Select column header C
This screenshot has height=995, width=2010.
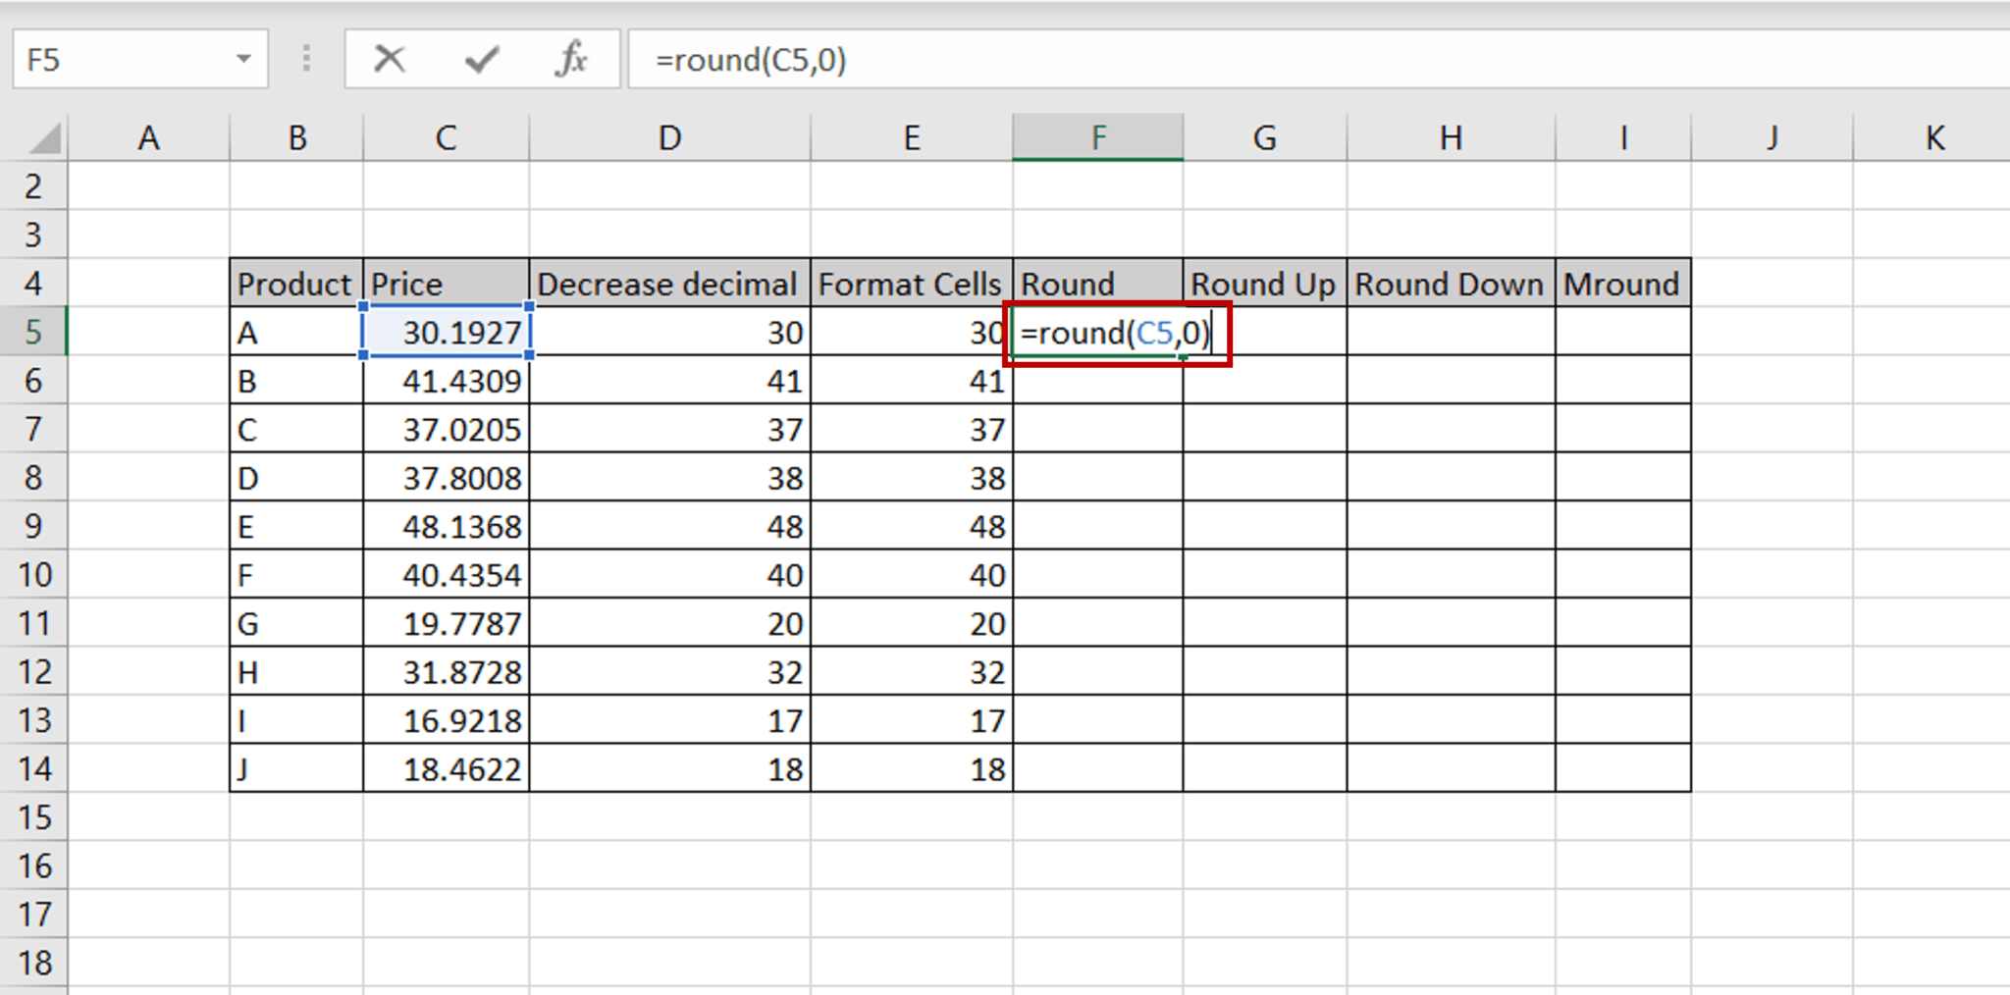pyautogui.click(x=446, y=137)
